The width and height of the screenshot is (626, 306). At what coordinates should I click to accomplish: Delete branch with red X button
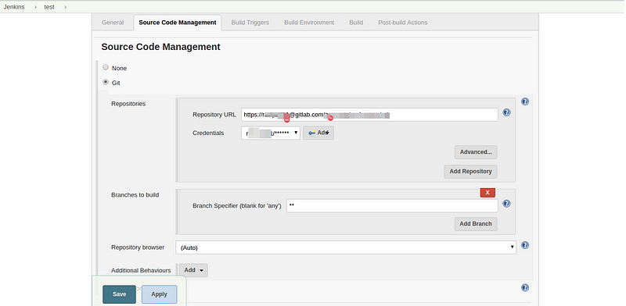pyautogui.click(x=487, y=193)
